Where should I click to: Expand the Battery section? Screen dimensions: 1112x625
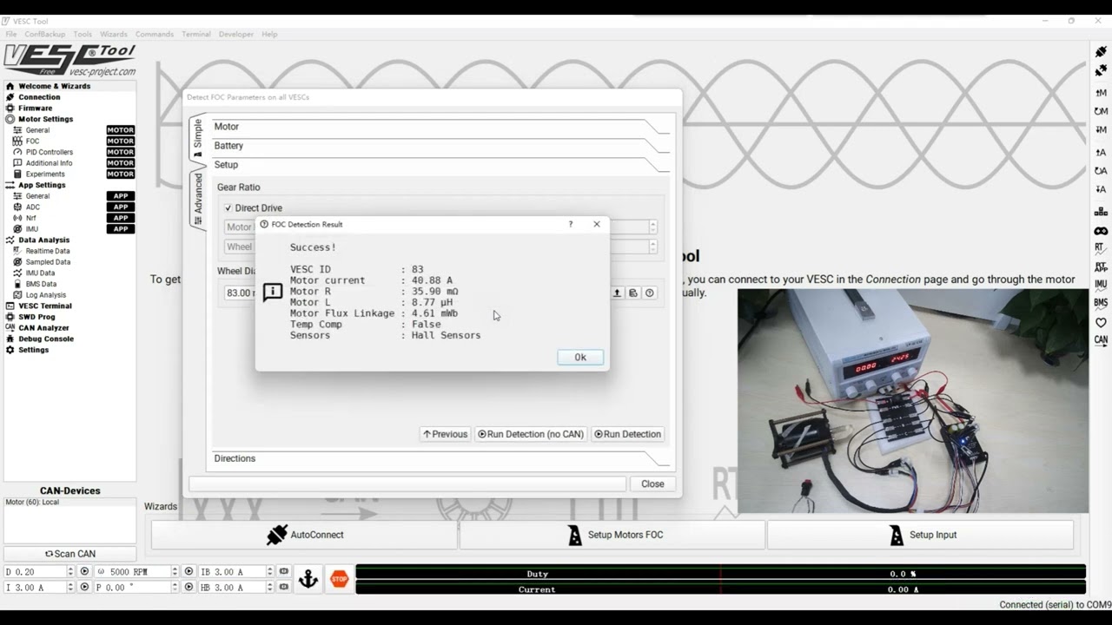(x=441, y=146)
